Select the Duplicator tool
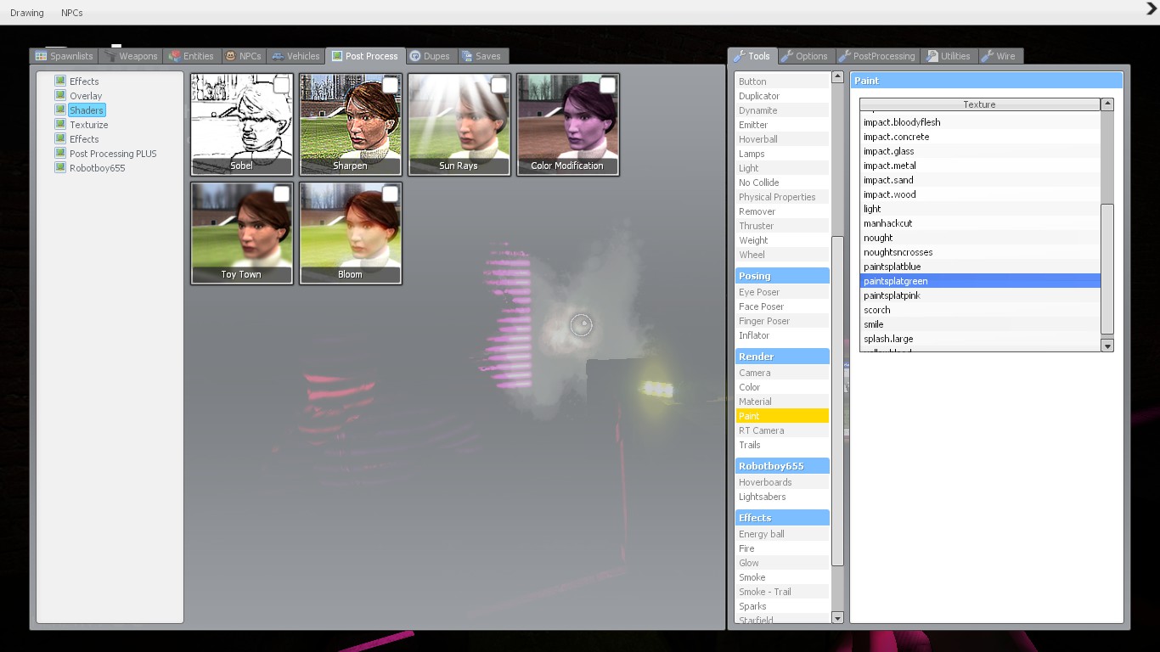 [x=782, y=96]
